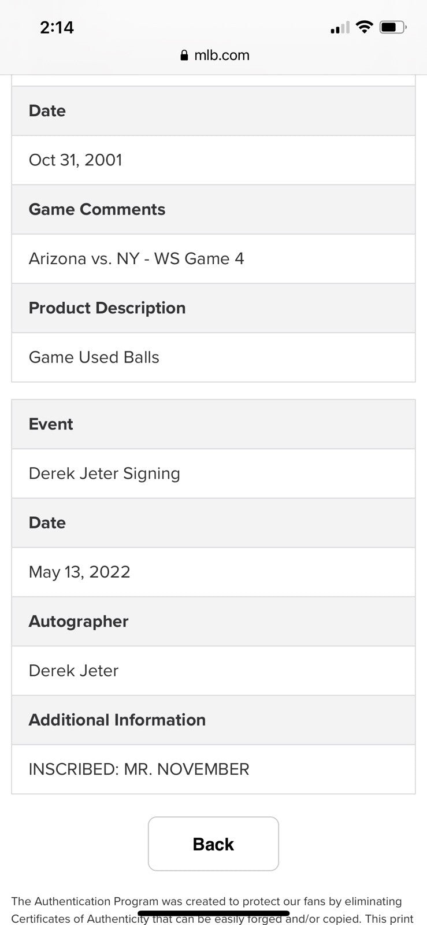427x925 pixels.
Task: Select the Derek Jeter Signing event value
Action: coord(105,473)
